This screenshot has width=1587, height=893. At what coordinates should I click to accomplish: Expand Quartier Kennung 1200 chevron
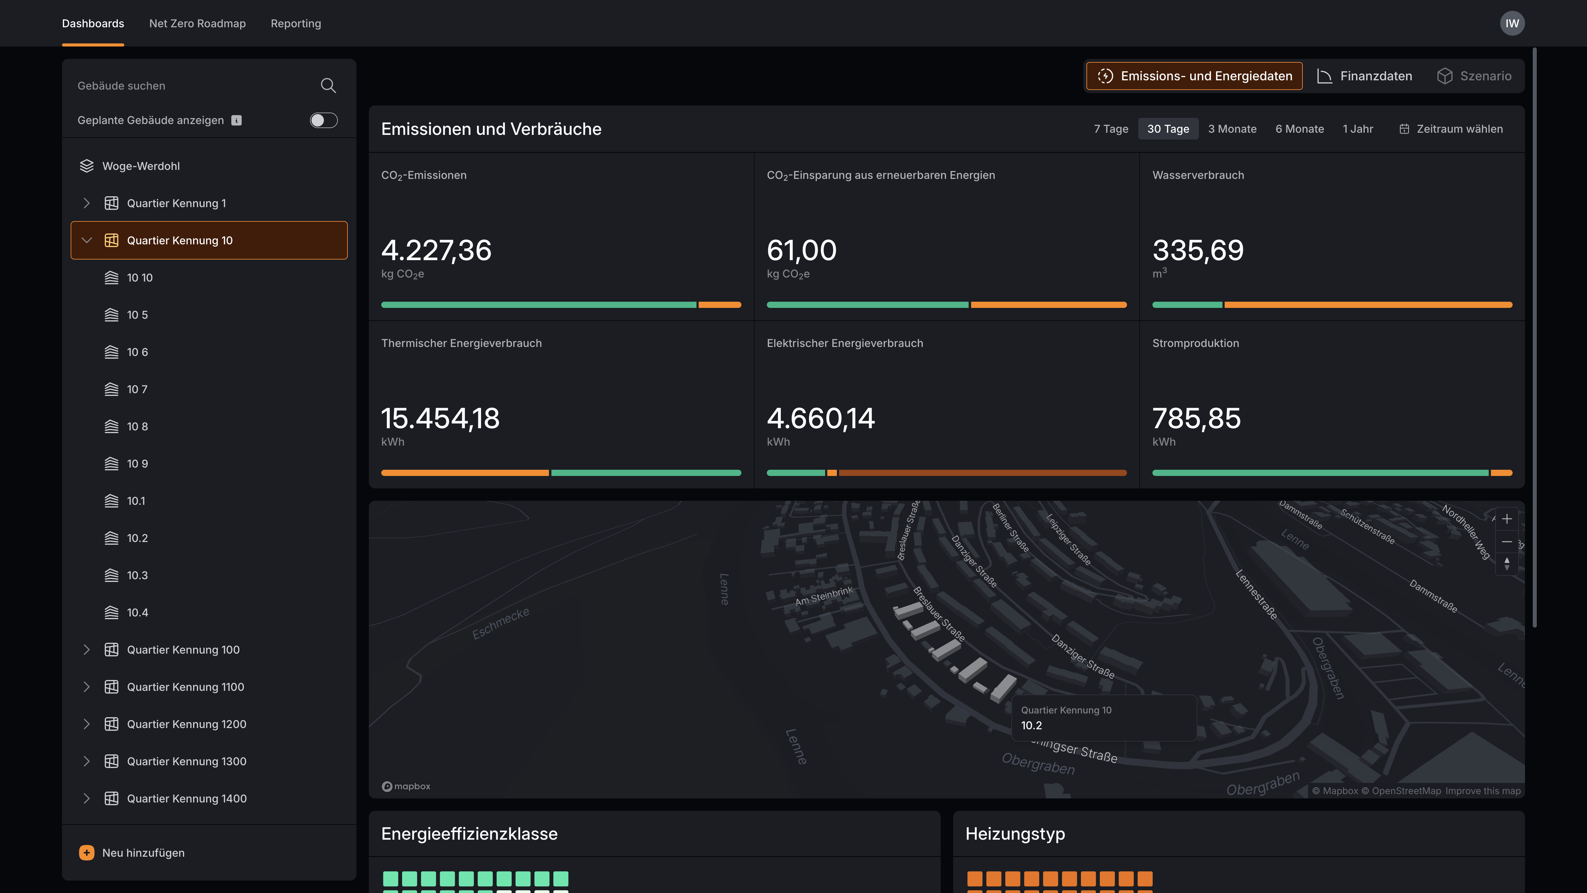87,724
